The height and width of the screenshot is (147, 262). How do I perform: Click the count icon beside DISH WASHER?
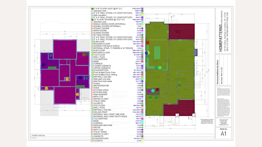(92, 94)
